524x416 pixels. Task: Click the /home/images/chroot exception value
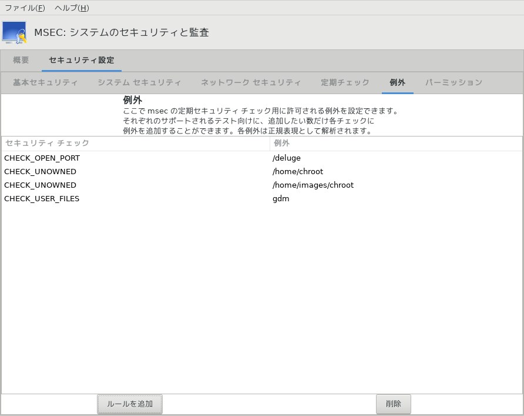tap(313, 185)
